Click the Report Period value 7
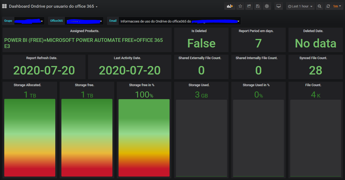345x180 pixels. (x=258, y=43)
